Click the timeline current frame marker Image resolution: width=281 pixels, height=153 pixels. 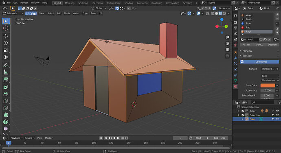tap(9, 143)
